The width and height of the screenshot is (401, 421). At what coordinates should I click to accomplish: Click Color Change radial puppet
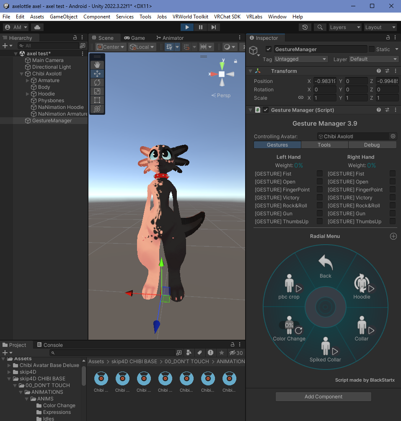pos(289,329)
